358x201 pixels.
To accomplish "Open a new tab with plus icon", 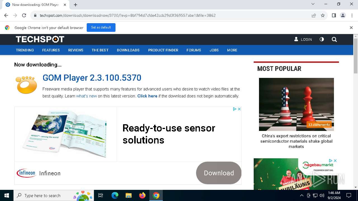I will (x=76, y=4).
